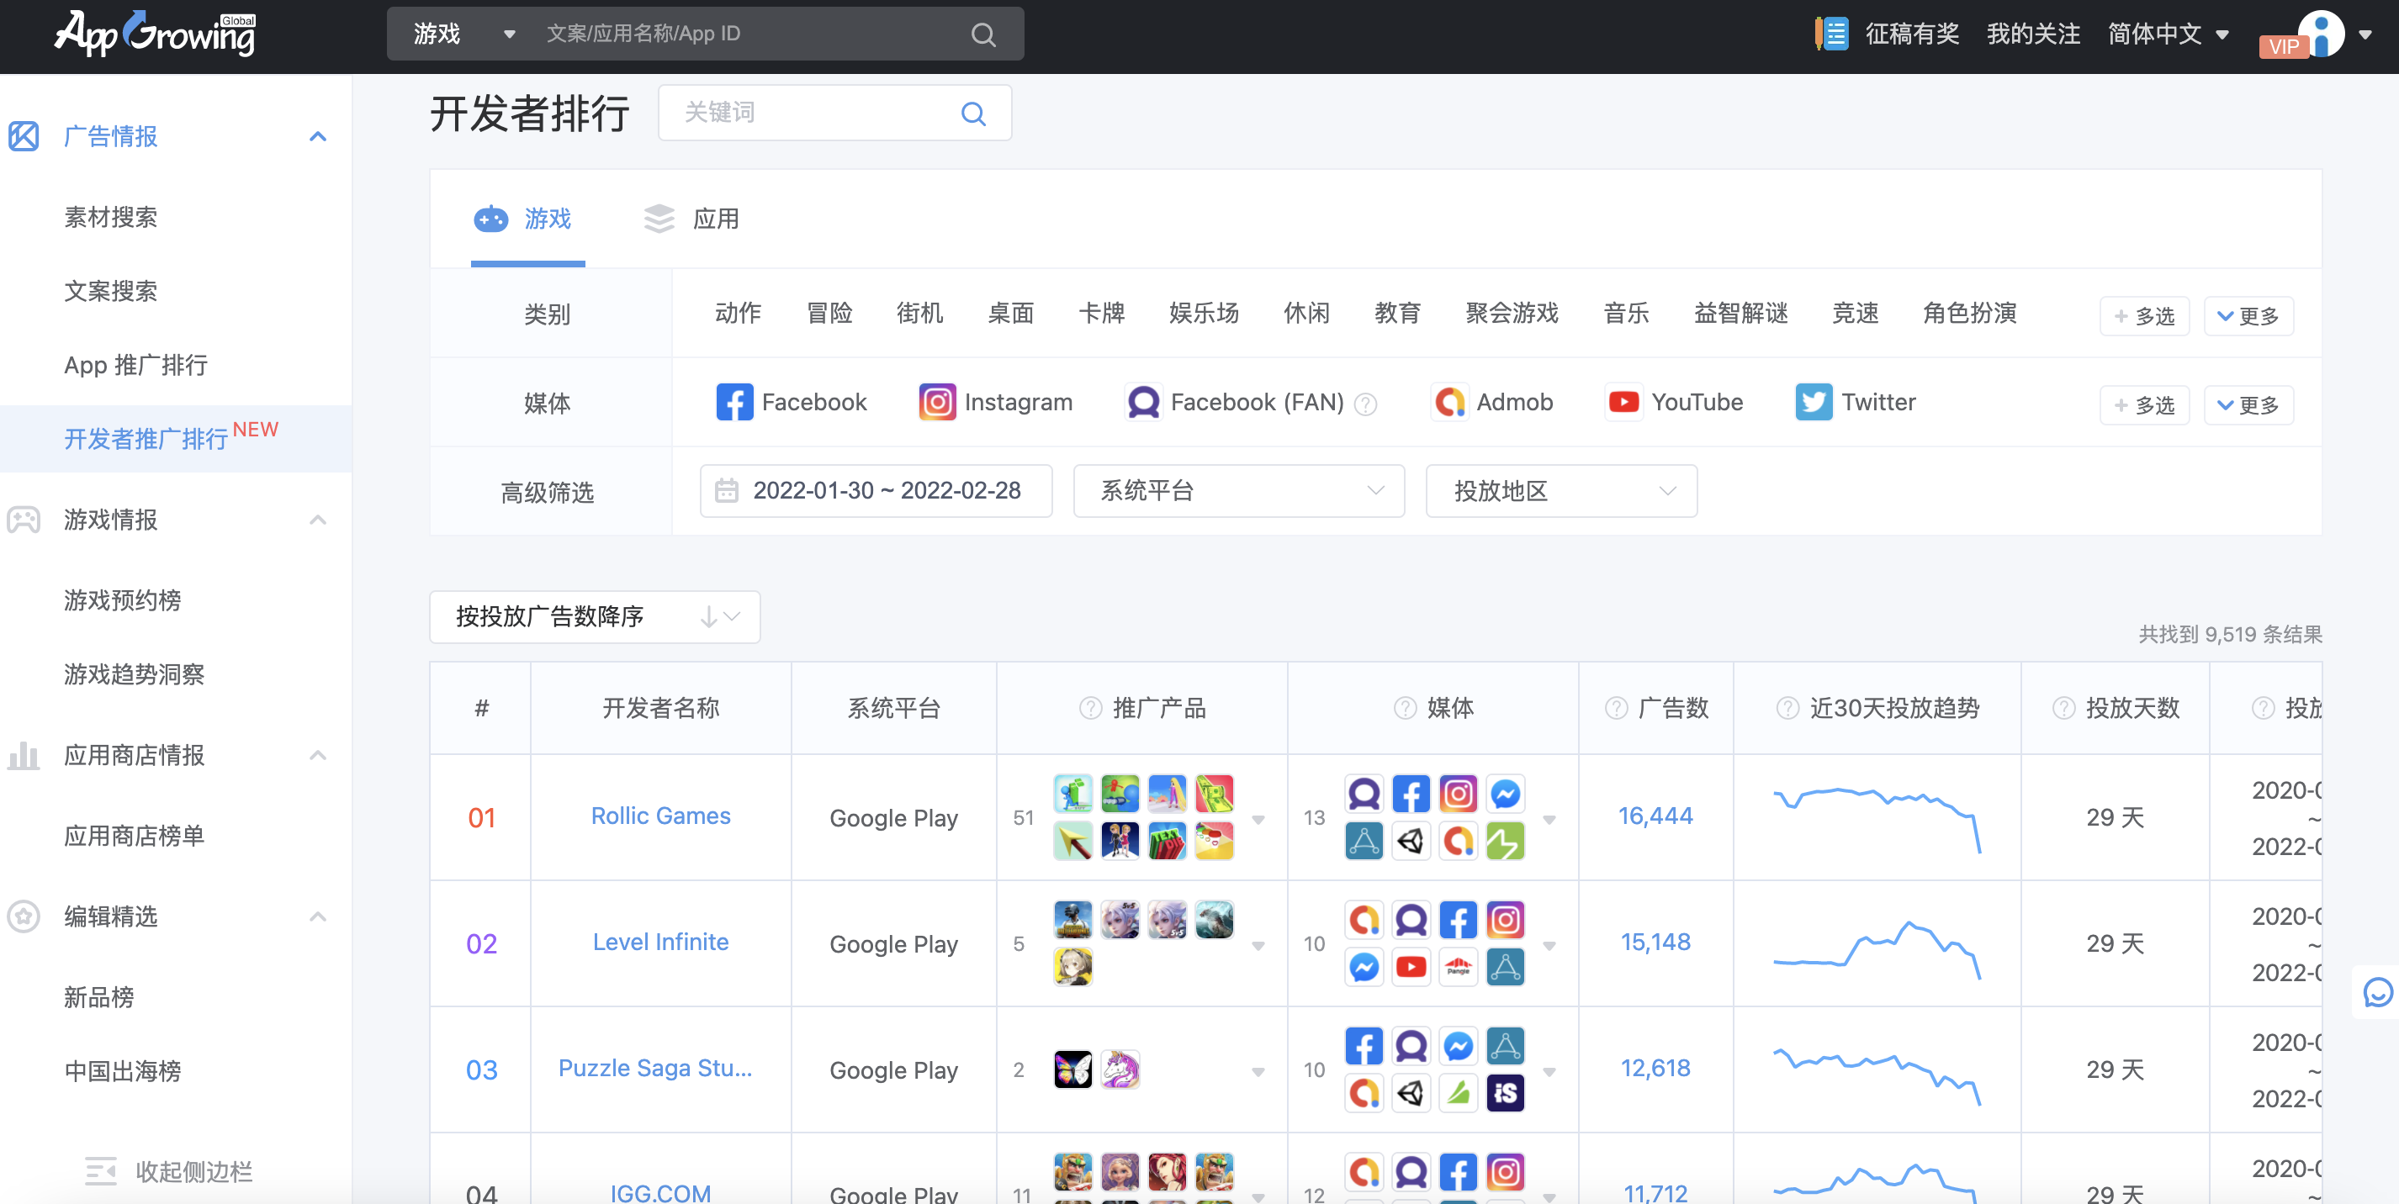The width and height of the screenshot is (2399, 1204).
Task: Collapse the 游戏情报 sidebar section
Action: (x=318, y=520)
